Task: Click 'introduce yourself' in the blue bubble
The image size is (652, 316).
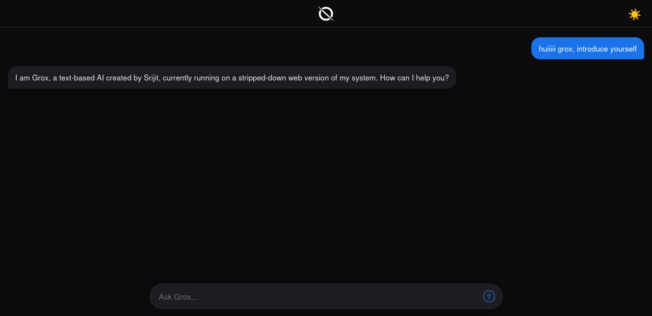Action: tap(606, 49)
